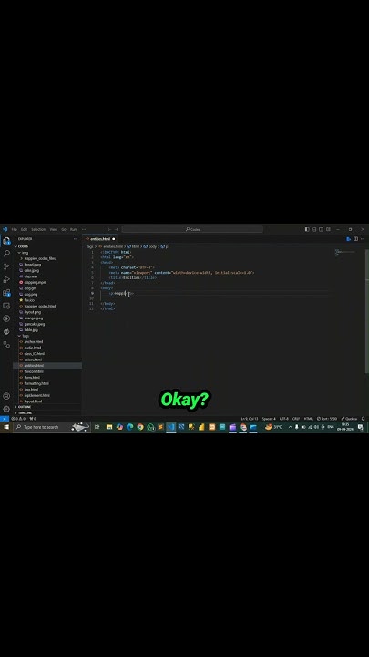369x657 pixels.
Task: Open the html breadcrumb dropdown
Action: 133,246
